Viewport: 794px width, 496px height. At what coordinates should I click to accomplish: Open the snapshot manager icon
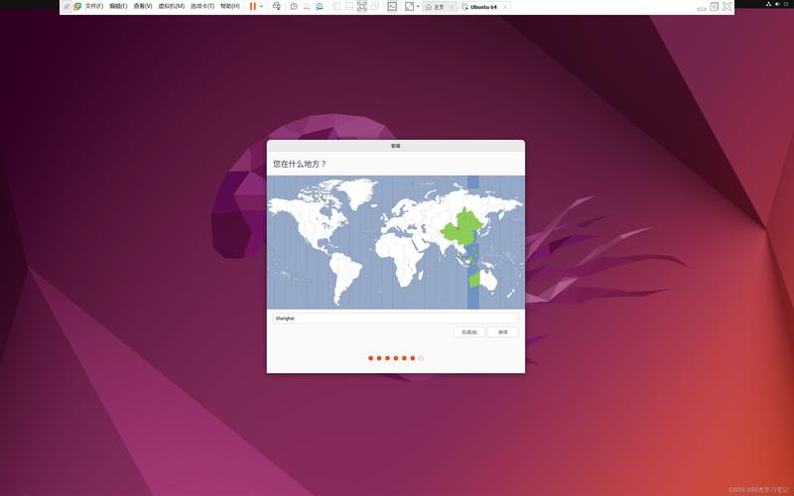[x=319, y=7]
